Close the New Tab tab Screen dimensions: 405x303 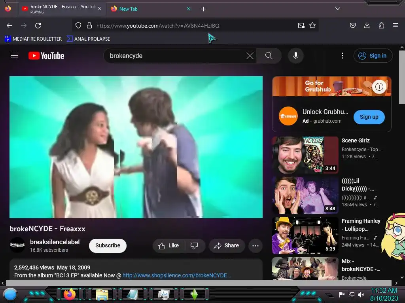[189, 9]
